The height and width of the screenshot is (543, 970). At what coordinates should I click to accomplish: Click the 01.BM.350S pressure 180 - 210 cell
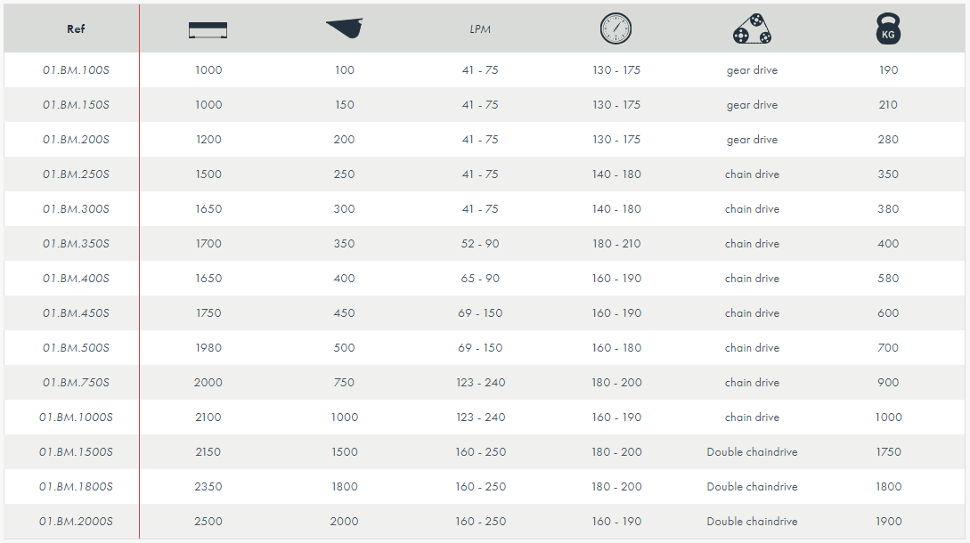pyautogui.click(x=616, y=244)
